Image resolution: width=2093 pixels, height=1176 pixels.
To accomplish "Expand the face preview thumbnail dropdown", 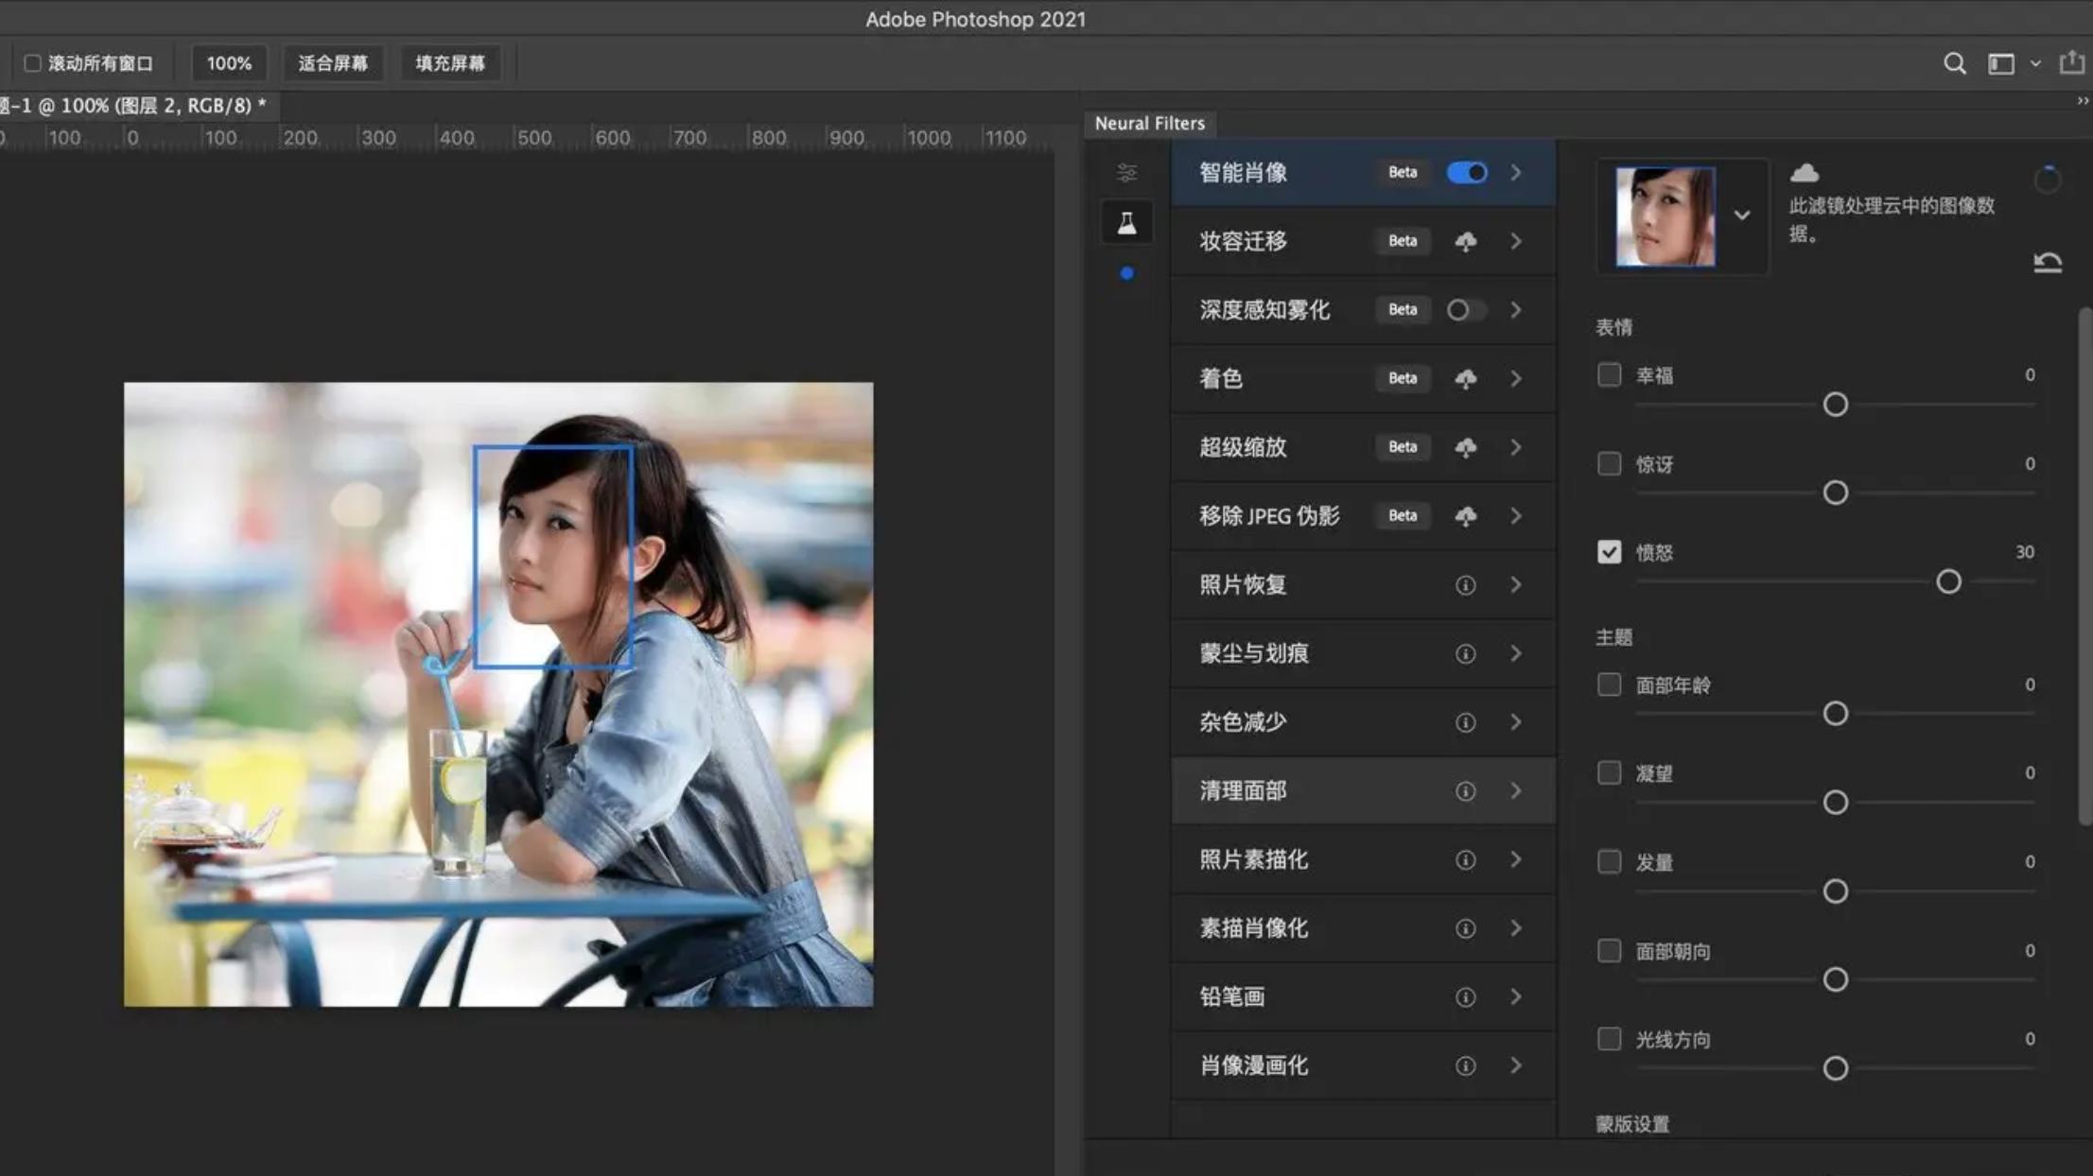I will (x=1742, y=216).
